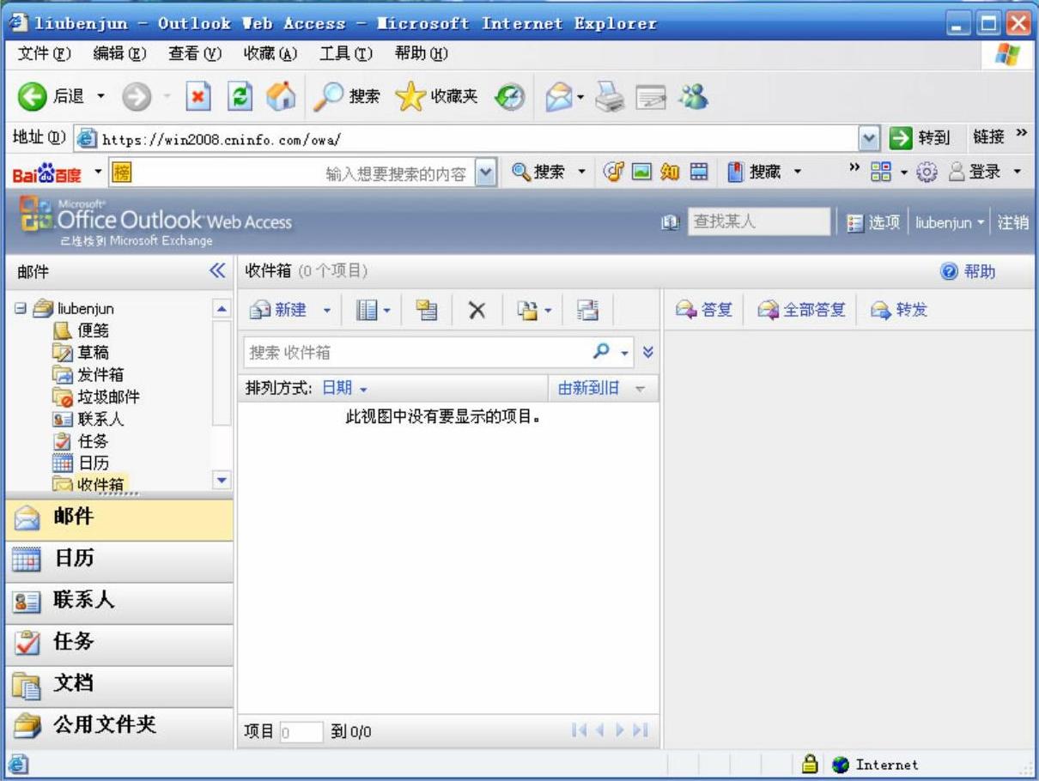Stop page loading with the red X icon
Viewport: 1039px width, 781px height.
199,97
